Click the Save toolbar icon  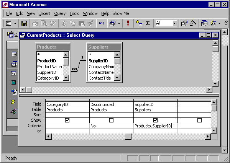24,23
